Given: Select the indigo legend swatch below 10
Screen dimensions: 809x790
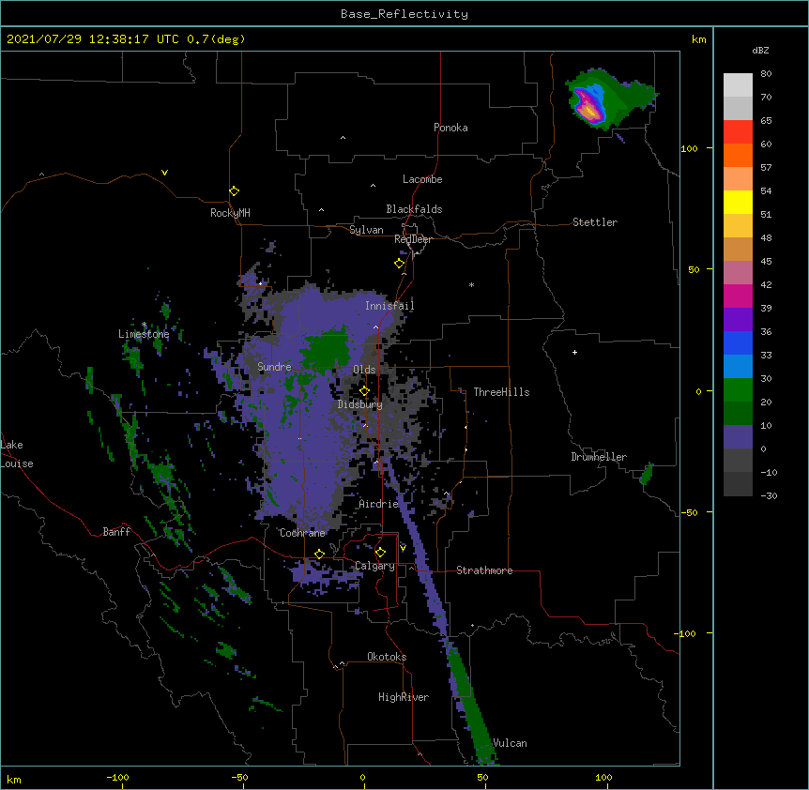Looking at the screenshot, I should pos(738,437).
